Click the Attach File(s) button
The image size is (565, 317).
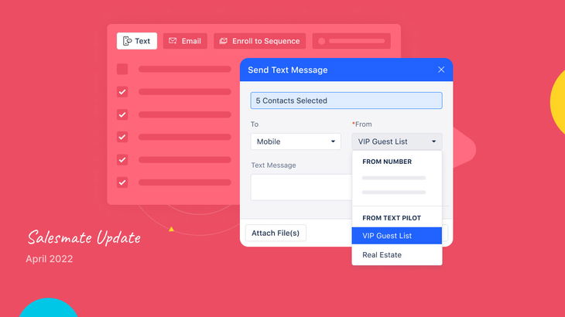pyautogui.click(x=276, y=233)
